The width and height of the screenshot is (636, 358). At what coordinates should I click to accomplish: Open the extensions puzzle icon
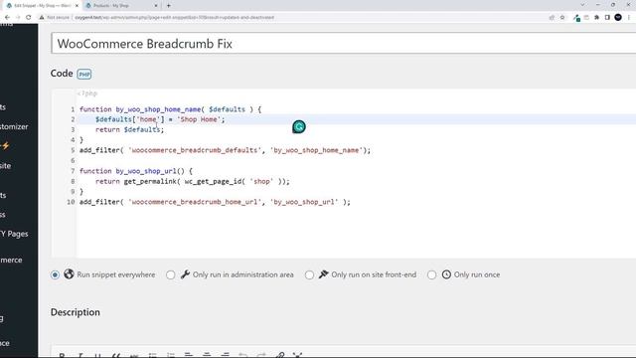(x=596, y=18)
